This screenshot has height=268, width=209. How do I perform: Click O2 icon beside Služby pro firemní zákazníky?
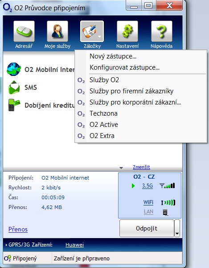pos(81,92)
